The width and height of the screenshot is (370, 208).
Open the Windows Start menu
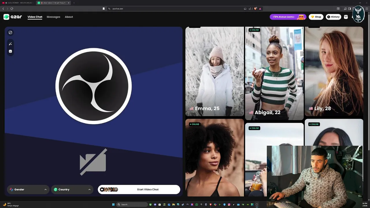[113, 205]
